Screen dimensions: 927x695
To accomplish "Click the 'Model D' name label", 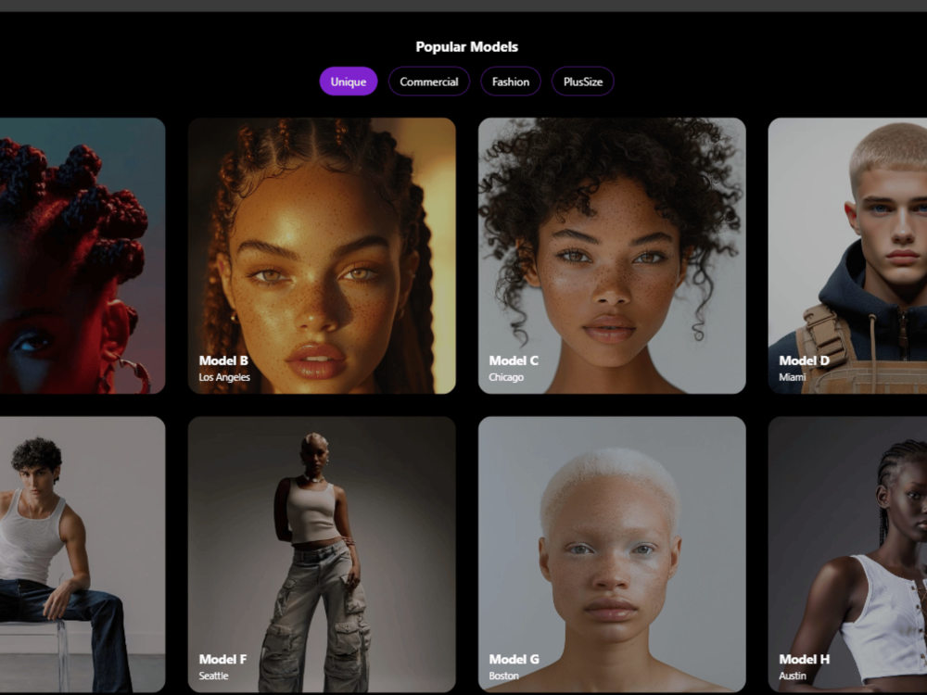I will (804, 360).
